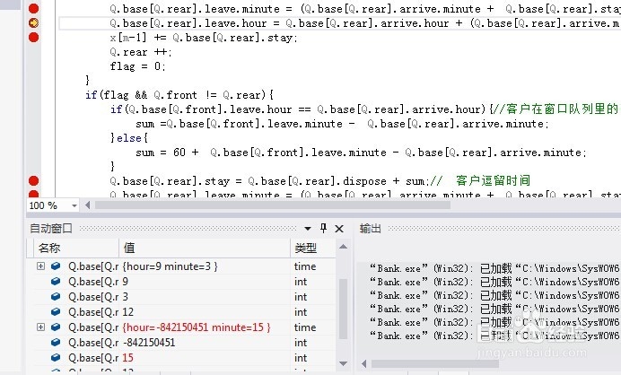Click the editor horizontal scrollbar thumb

coord(273,205)
